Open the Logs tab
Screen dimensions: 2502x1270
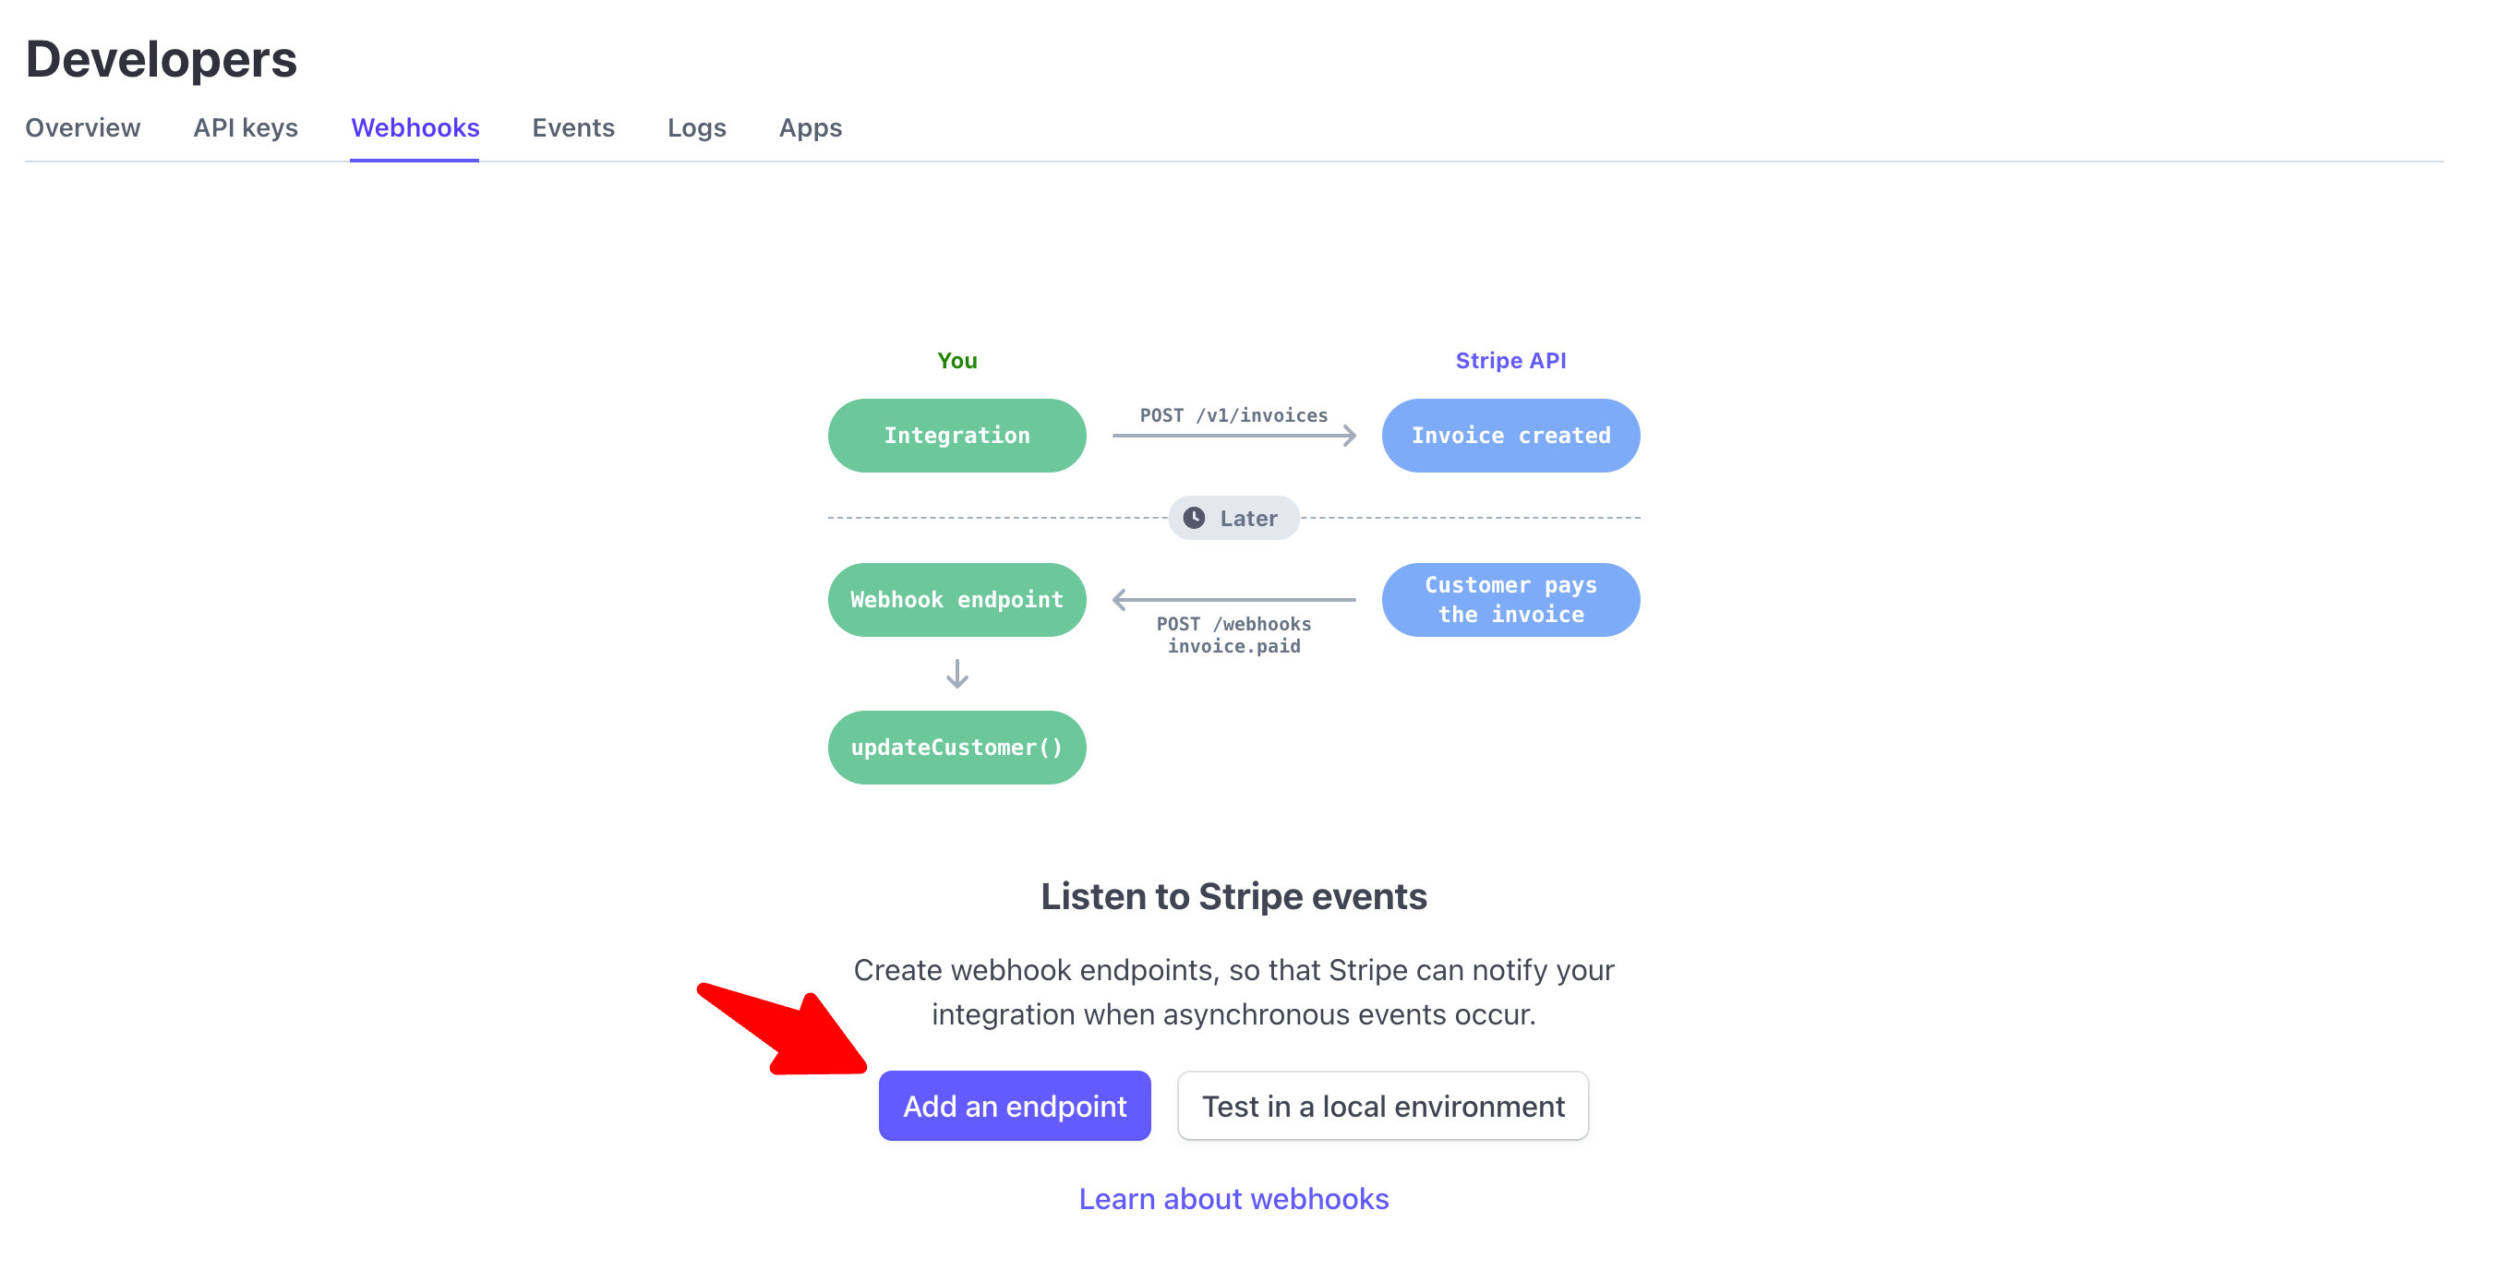point(696,127)
